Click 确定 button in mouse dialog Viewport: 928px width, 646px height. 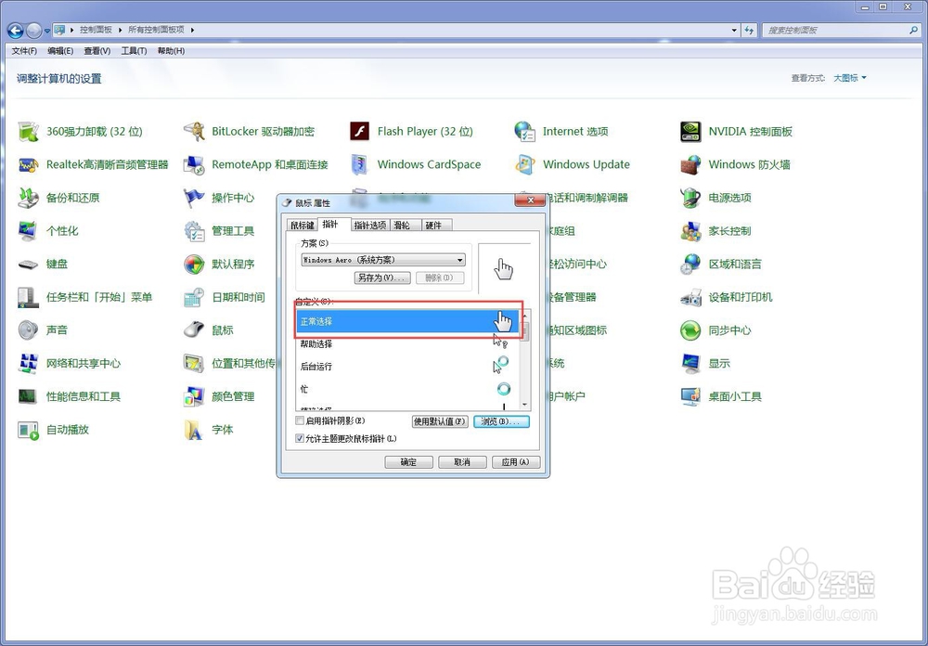(x=408, y=462)
